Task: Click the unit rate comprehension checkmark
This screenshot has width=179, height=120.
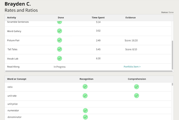Action: coord(136,96)
